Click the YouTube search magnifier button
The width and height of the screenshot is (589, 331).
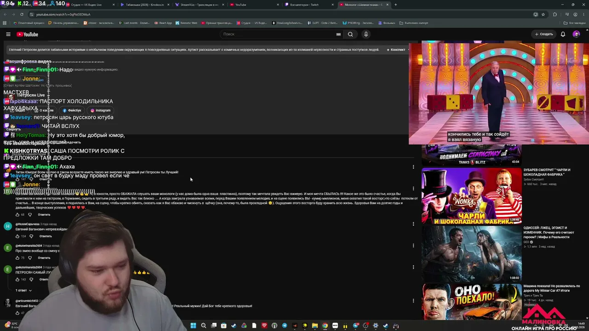[350, 34]
